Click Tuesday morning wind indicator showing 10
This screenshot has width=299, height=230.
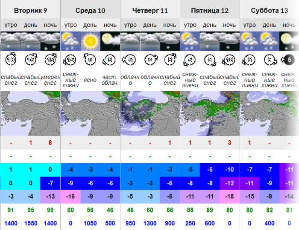[x=11, y=60]
